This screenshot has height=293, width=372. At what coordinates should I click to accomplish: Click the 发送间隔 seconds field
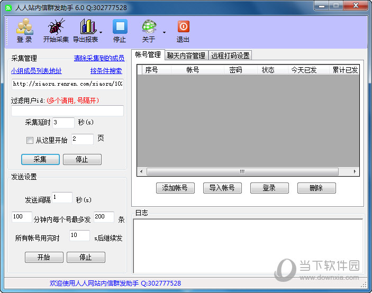point(62,197)
